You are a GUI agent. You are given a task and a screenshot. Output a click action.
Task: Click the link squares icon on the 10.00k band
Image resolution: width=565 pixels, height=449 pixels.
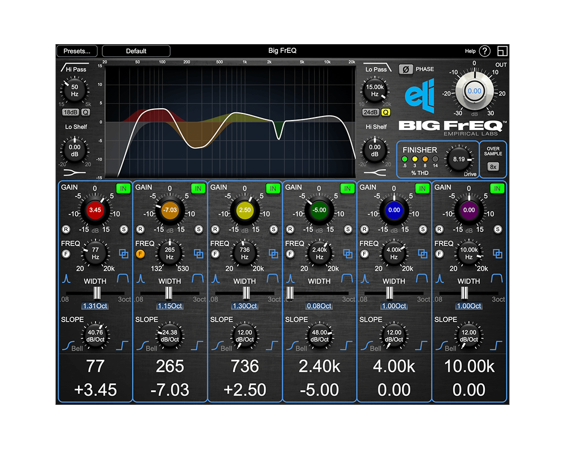[498, 254]
